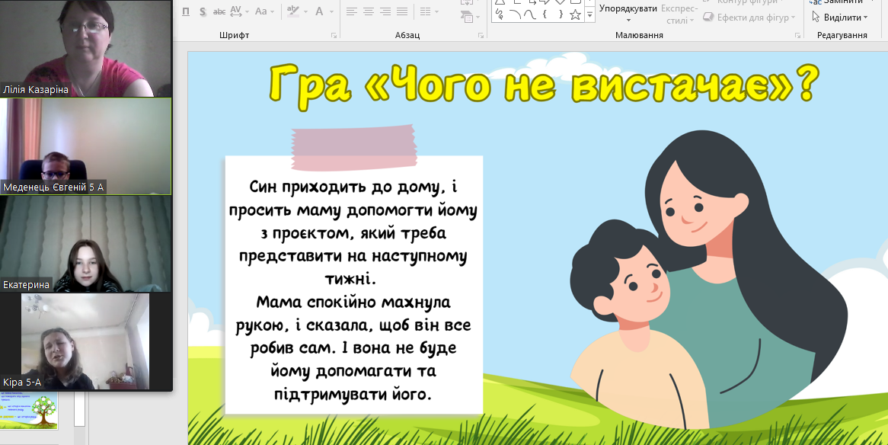Apply text shadow with the S icon
888x445 pixels.
(x=203, y=11)
